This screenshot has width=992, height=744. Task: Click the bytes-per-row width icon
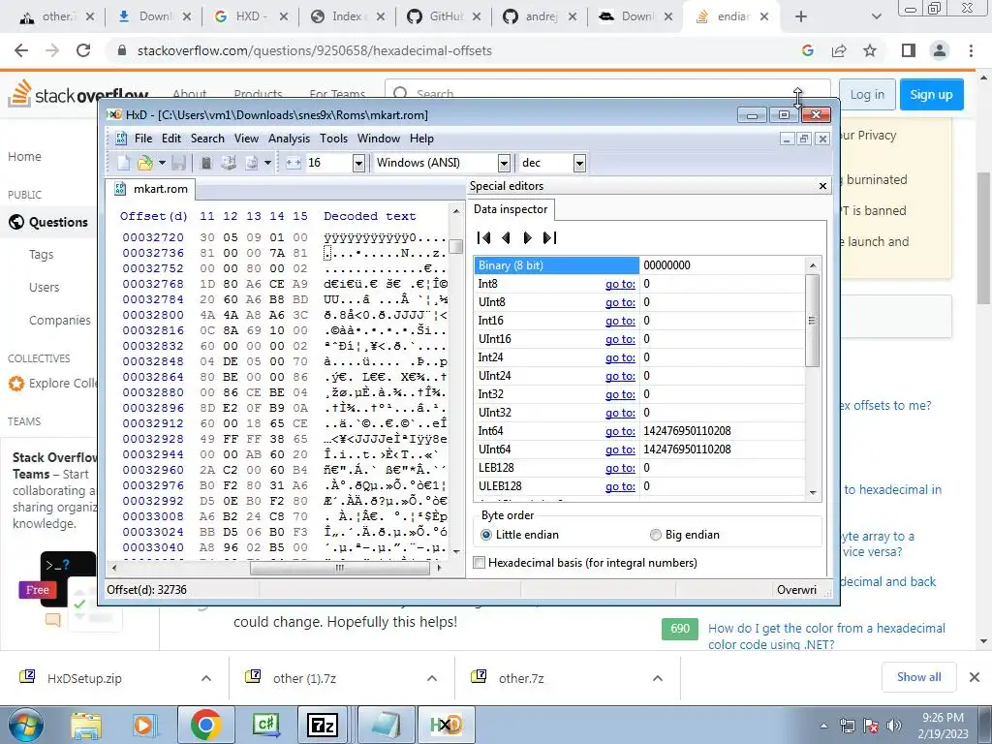293,163
